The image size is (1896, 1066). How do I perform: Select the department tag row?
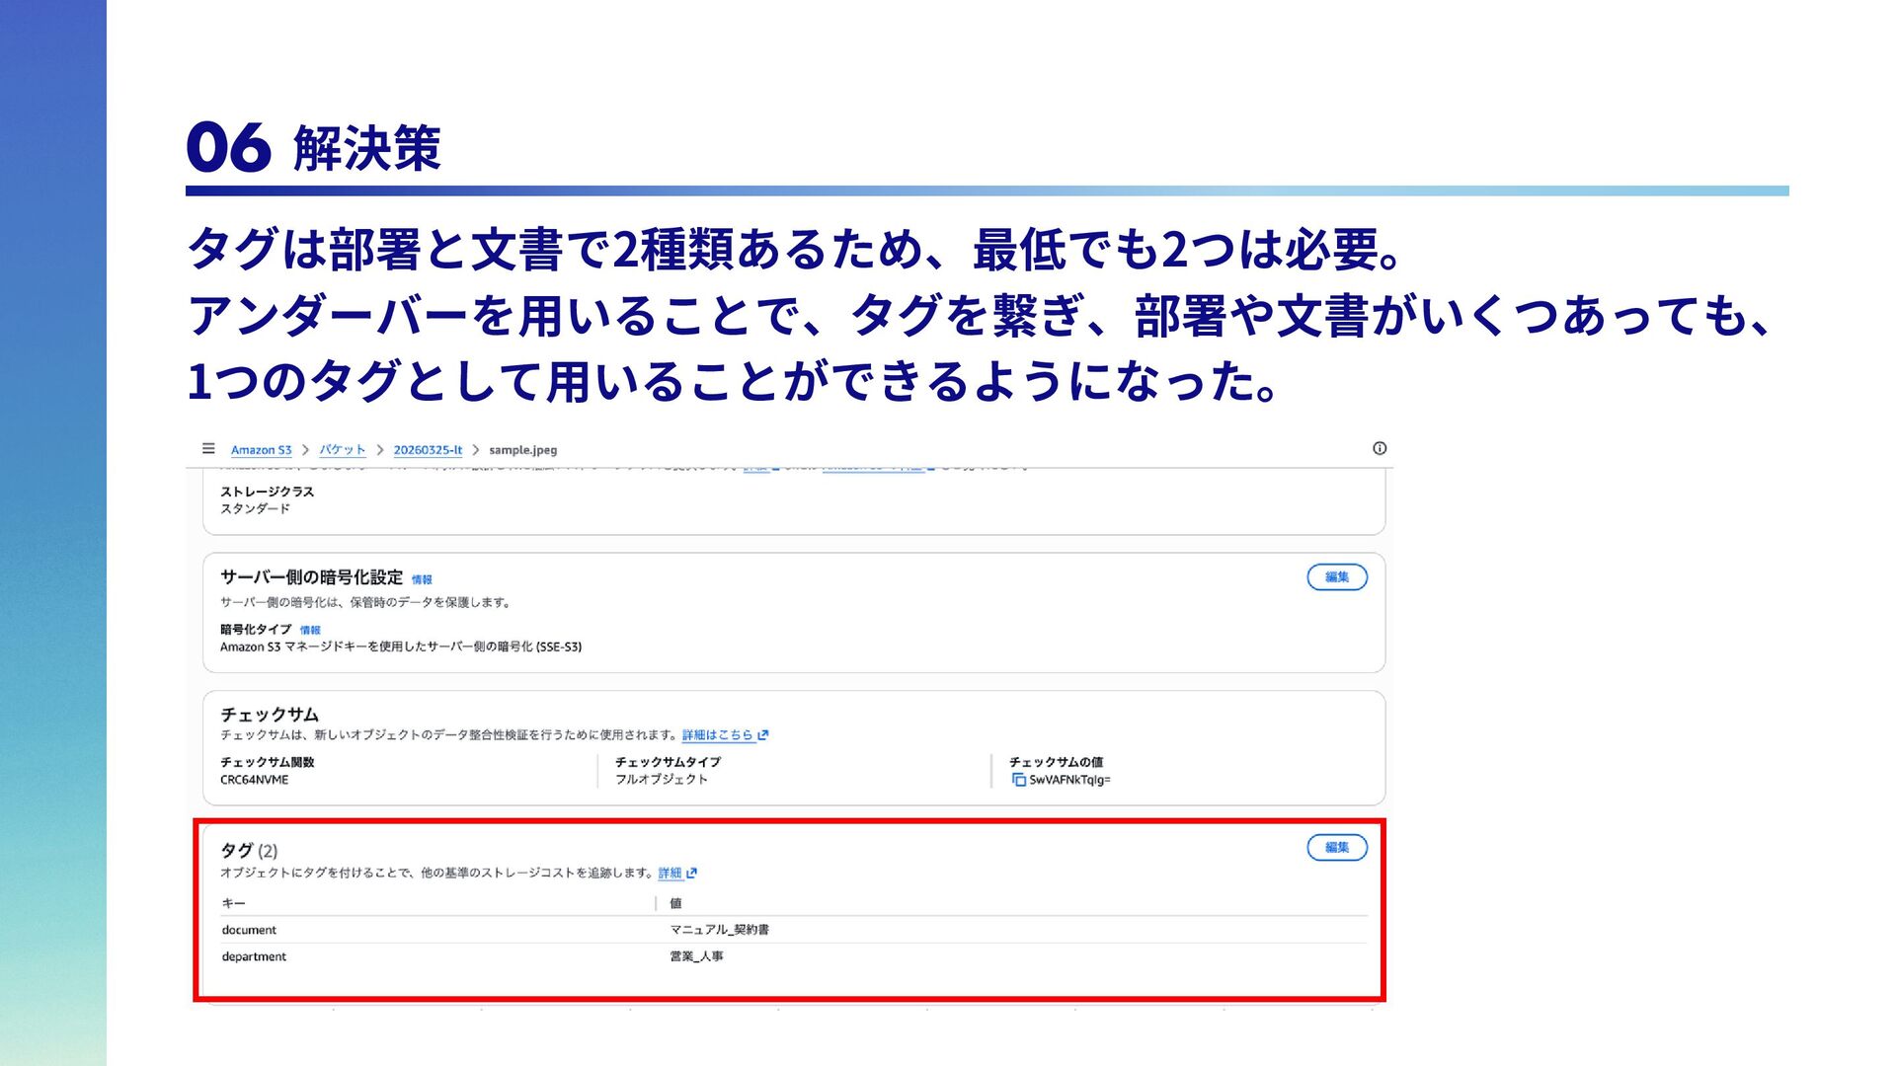coord(254,956)
